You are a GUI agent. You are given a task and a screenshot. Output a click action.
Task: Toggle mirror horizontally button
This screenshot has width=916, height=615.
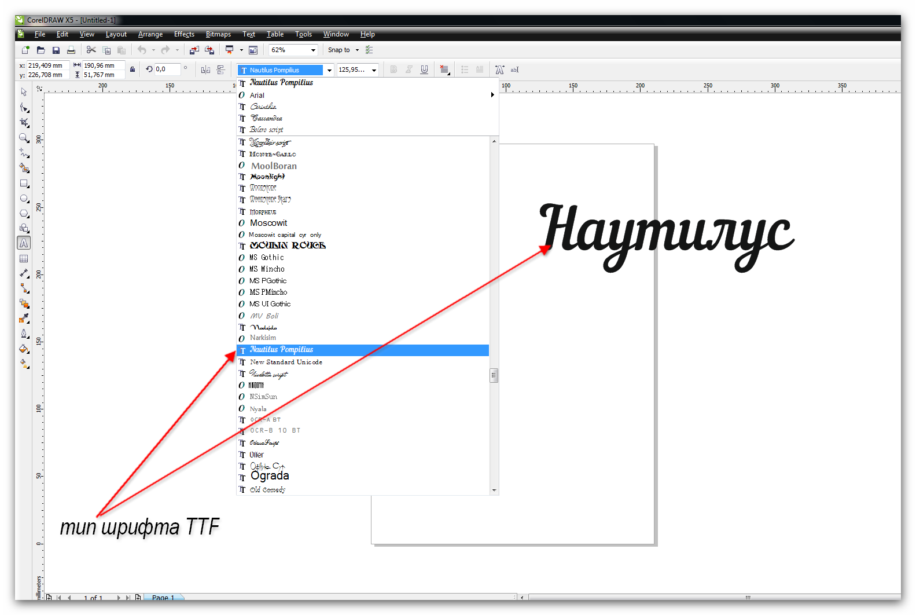pyautogui.click(x=205, y=69)
